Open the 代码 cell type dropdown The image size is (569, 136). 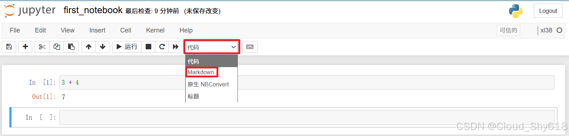point(212,47)
